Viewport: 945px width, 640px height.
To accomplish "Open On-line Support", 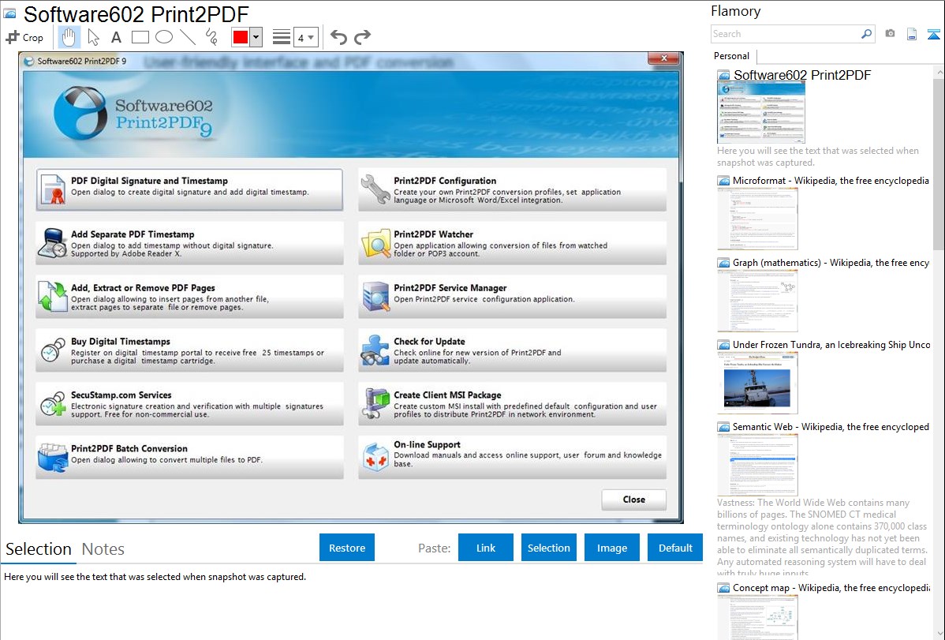I will pos(512,457).
